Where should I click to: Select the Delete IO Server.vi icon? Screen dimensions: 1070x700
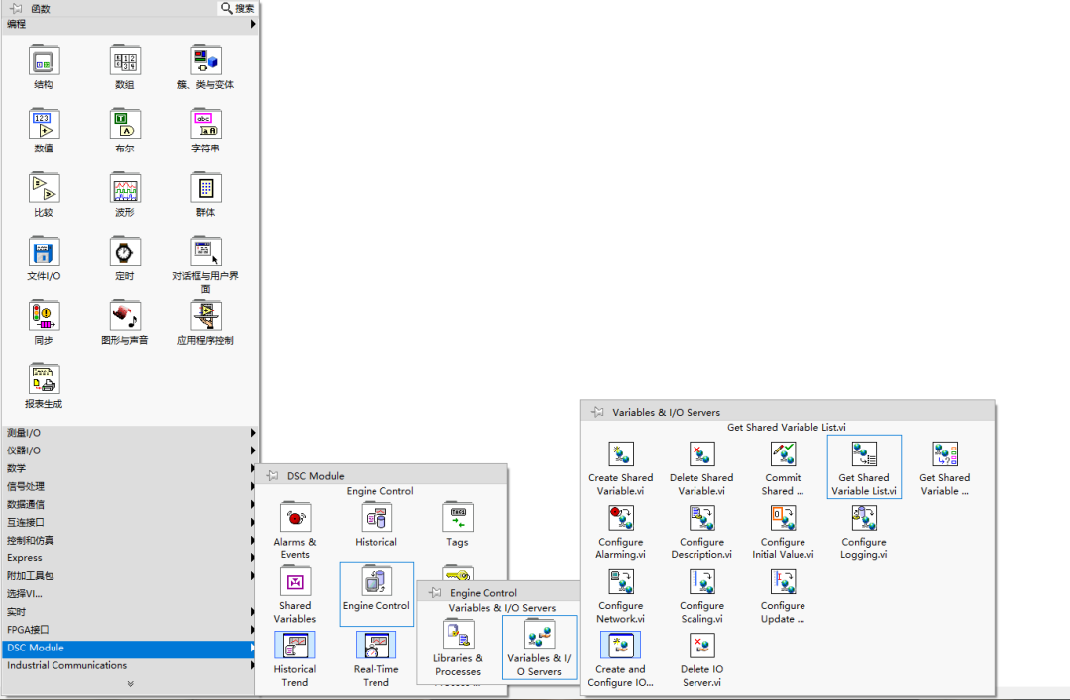pos(701,647)
